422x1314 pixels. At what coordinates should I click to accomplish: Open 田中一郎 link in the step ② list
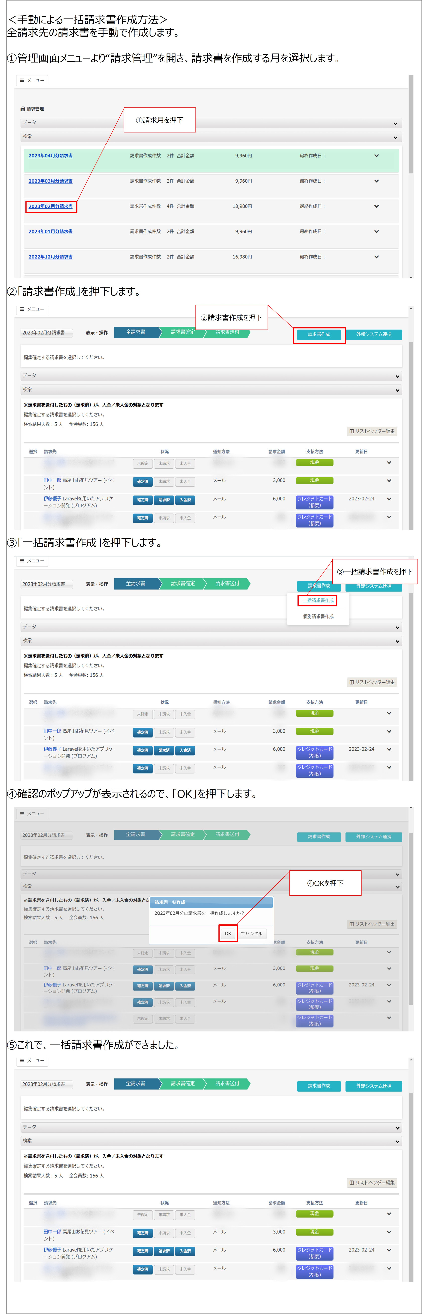pos(52,480)
